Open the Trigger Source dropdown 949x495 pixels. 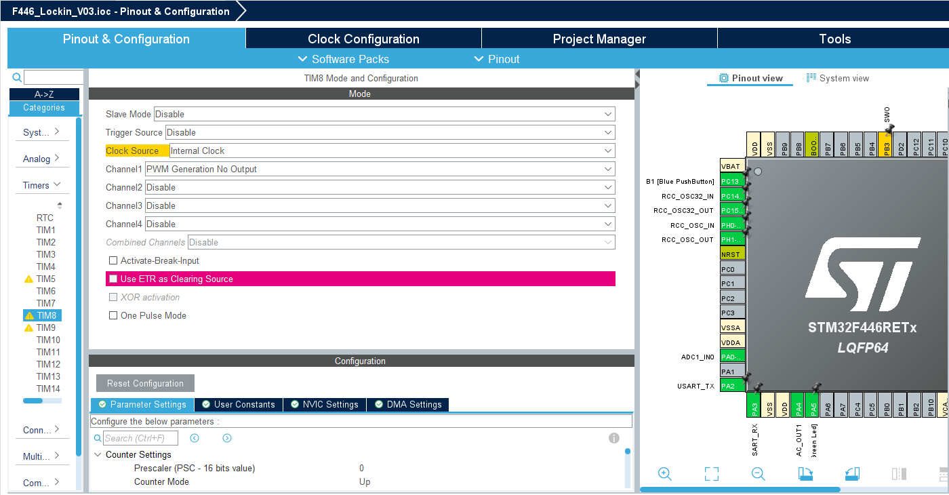tap(390, 132)
